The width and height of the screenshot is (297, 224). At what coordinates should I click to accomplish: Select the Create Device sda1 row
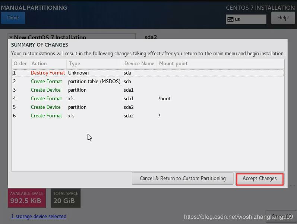[147, 90]
